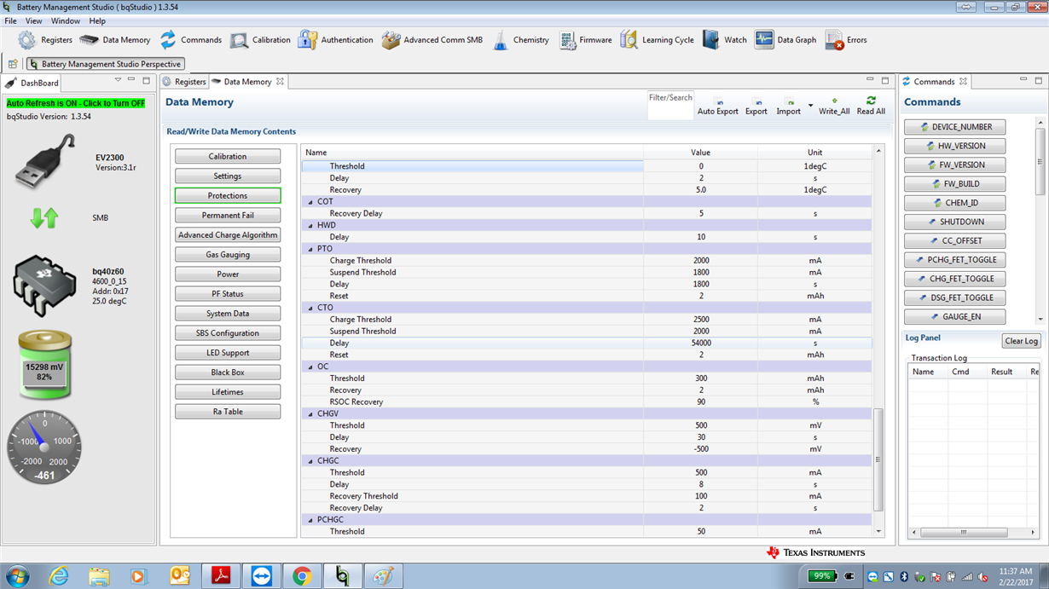Select the CTO Delay value 54000
Screen dimensions: 1049x589
tap(700, 344)
